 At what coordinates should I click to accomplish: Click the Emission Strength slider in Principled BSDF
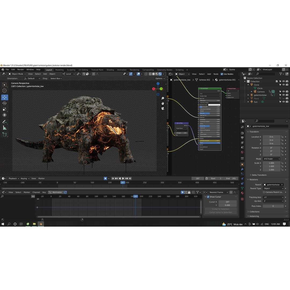(210, 141)
